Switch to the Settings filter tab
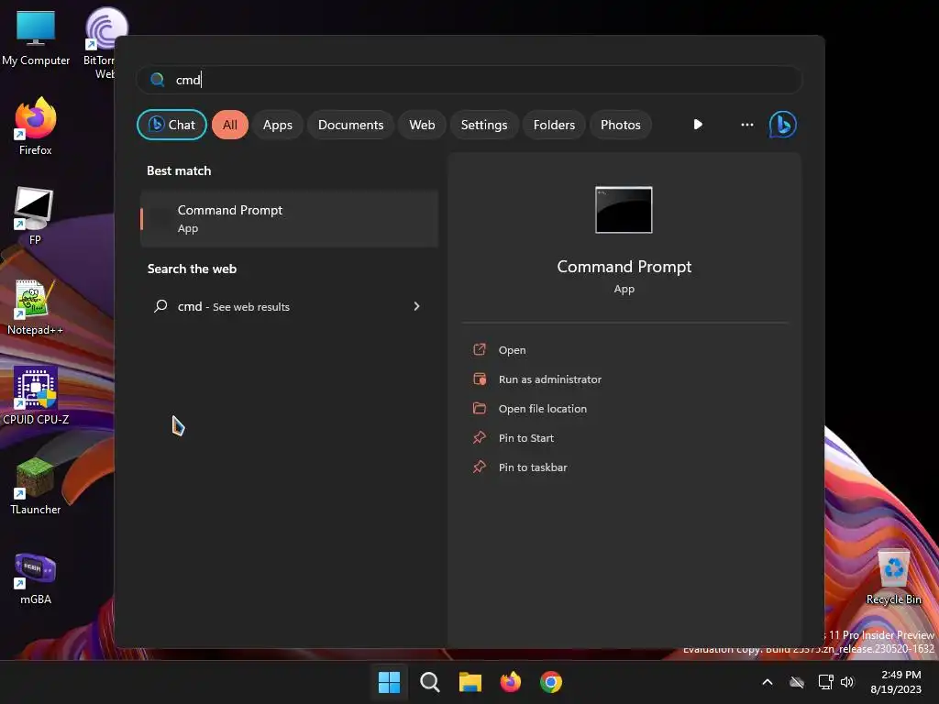Screen dimensions: 939x704 (484, 125)
